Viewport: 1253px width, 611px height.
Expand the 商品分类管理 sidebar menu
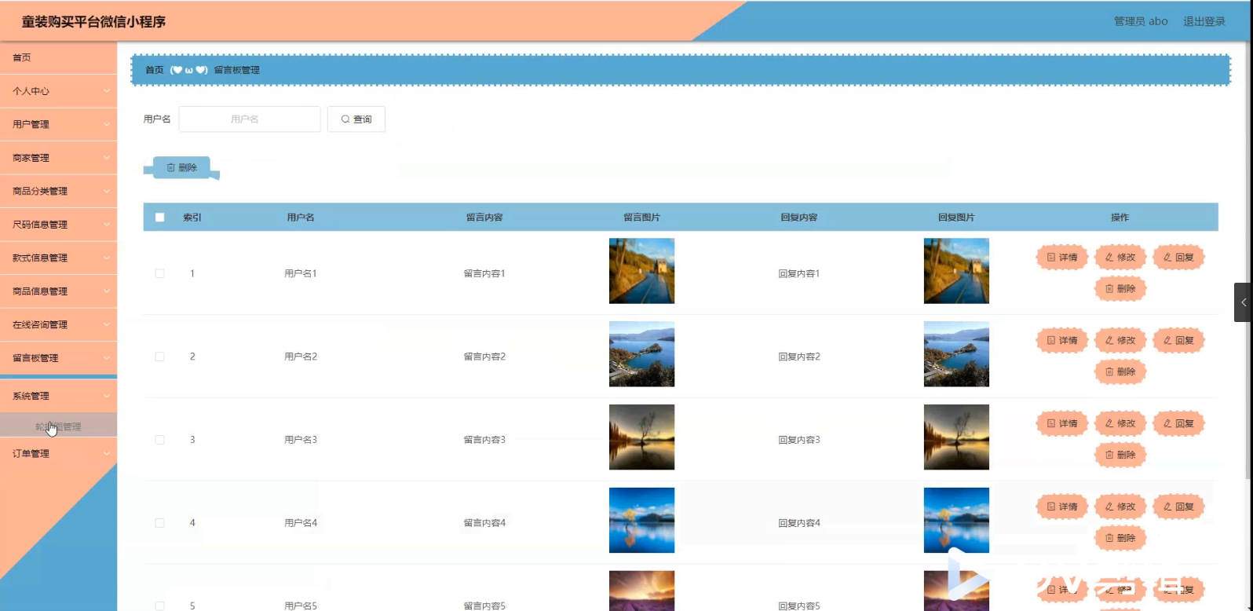click(x=58, y=191)
